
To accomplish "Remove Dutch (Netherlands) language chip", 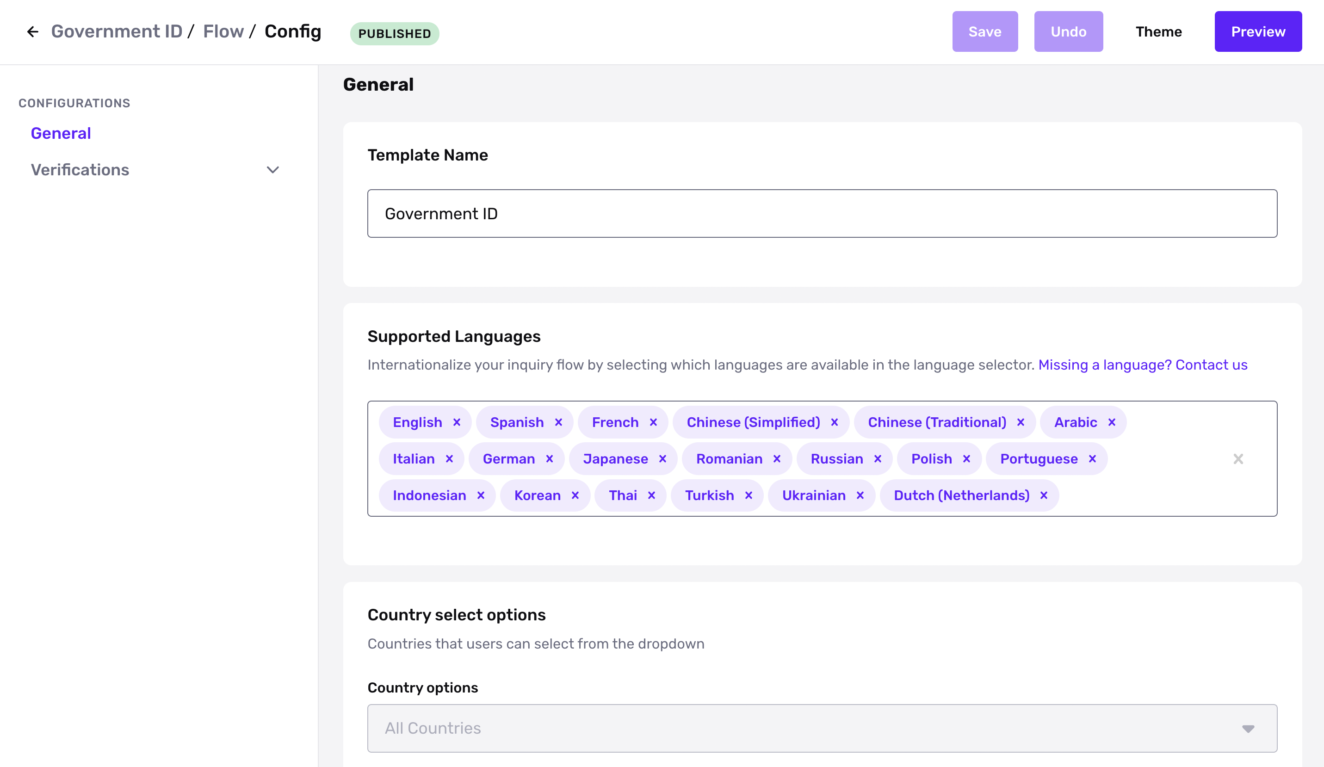I will click(x=1044, y=495).
